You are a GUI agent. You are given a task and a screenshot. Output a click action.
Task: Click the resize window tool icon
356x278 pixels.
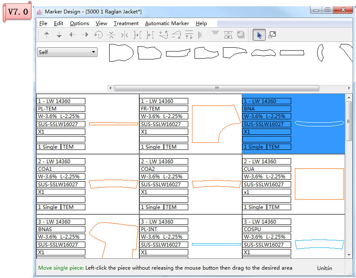pos(272,35)
